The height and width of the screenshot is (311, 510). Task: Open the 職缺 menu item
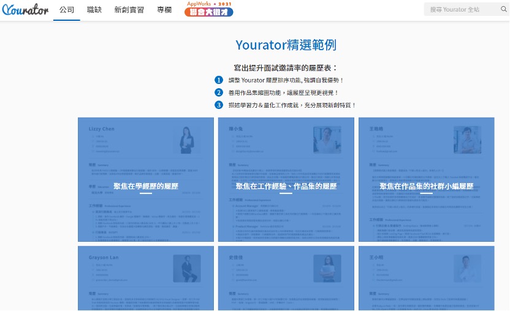(x=94, y=10)
